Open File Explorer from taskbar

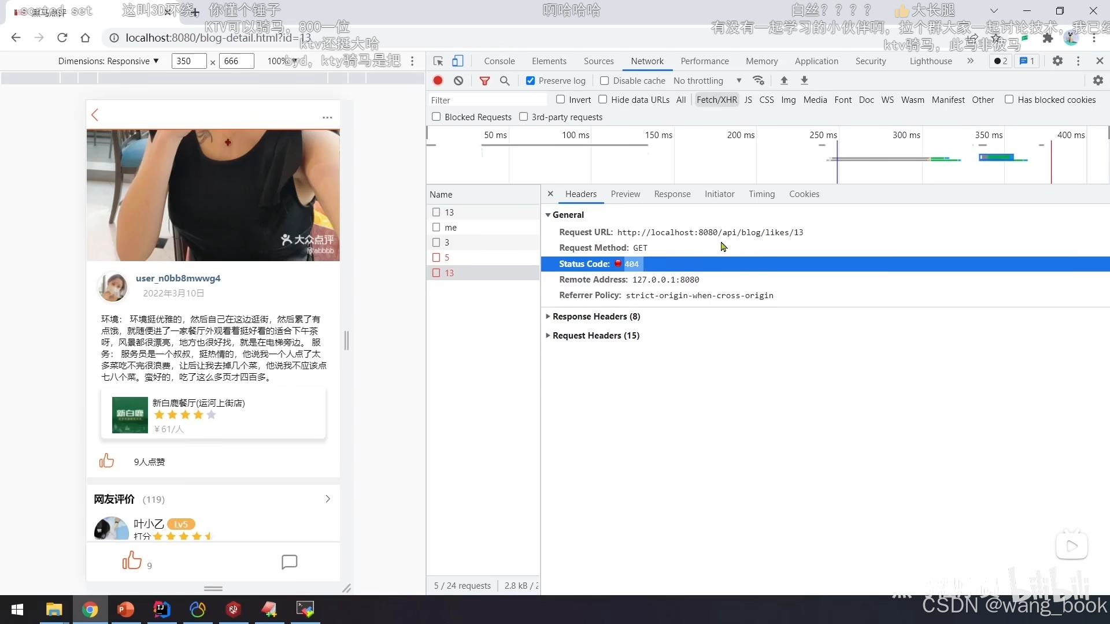(x=54, y=610)
